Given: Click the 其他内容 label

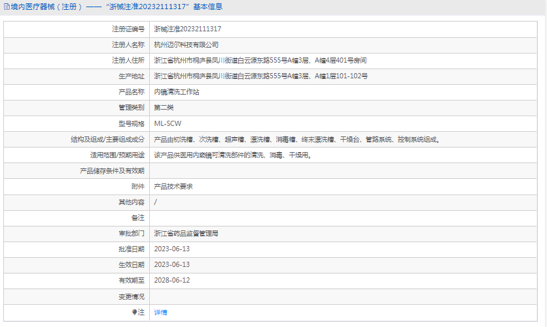Looking at the screenshot, I should [x=132, y=202].
